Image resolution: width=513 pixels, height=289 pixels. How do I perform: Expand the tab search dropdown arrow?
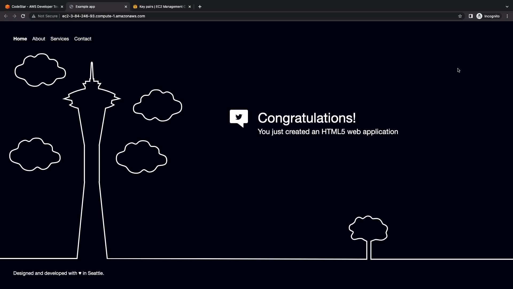[507, 7]
